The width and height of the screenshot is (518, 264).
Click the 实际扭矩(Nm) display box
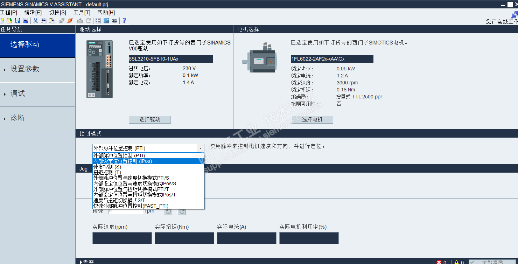coord(184,238)
